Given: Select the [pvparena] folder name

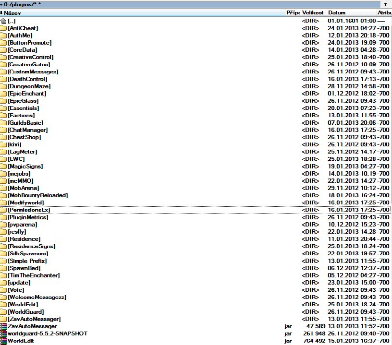Looking at the screenshot, I should coord(23,225).
